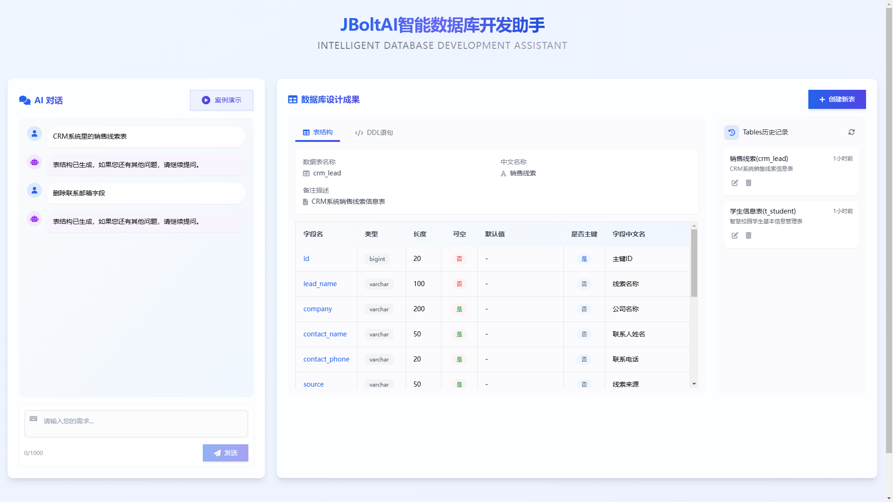Click the database design table icon

click(293, 100)
